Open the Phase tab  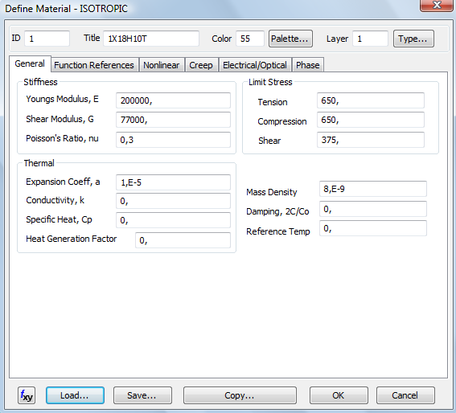pyautogui.click(x=308, y=65)
